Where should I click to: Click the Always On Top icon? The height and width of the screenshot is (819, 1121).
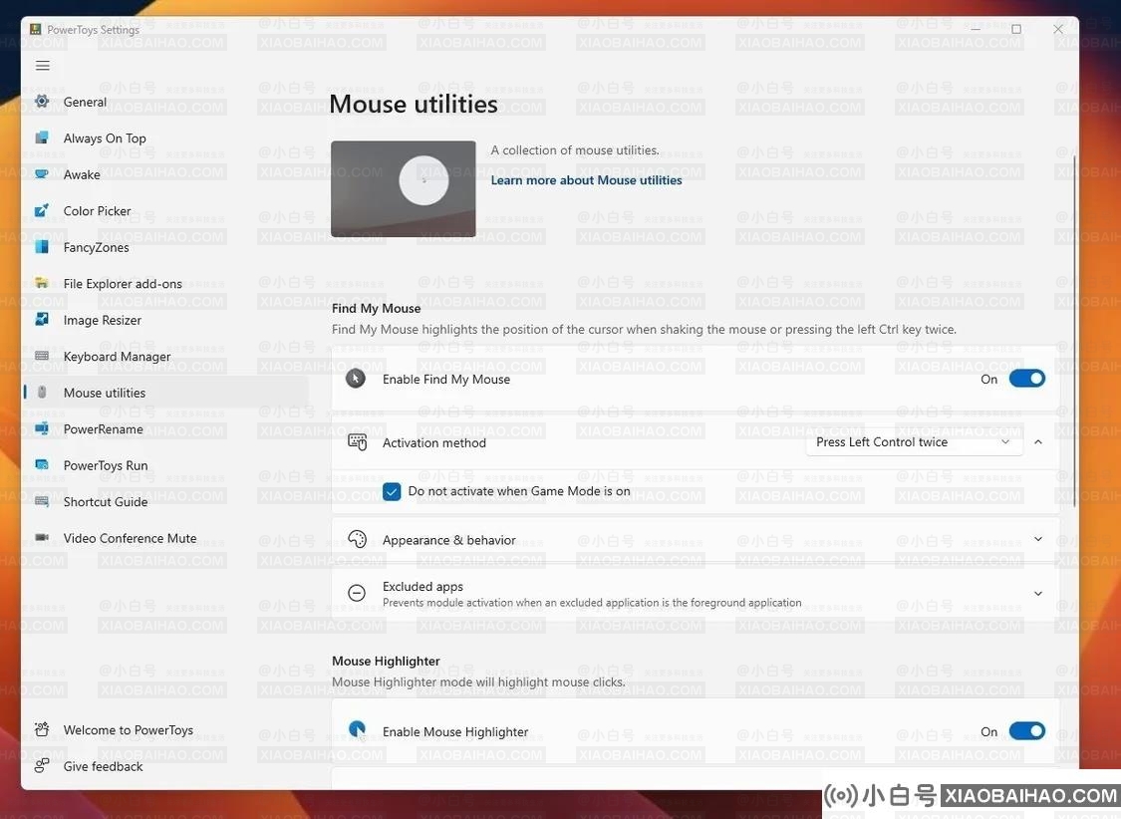[42, 137]
